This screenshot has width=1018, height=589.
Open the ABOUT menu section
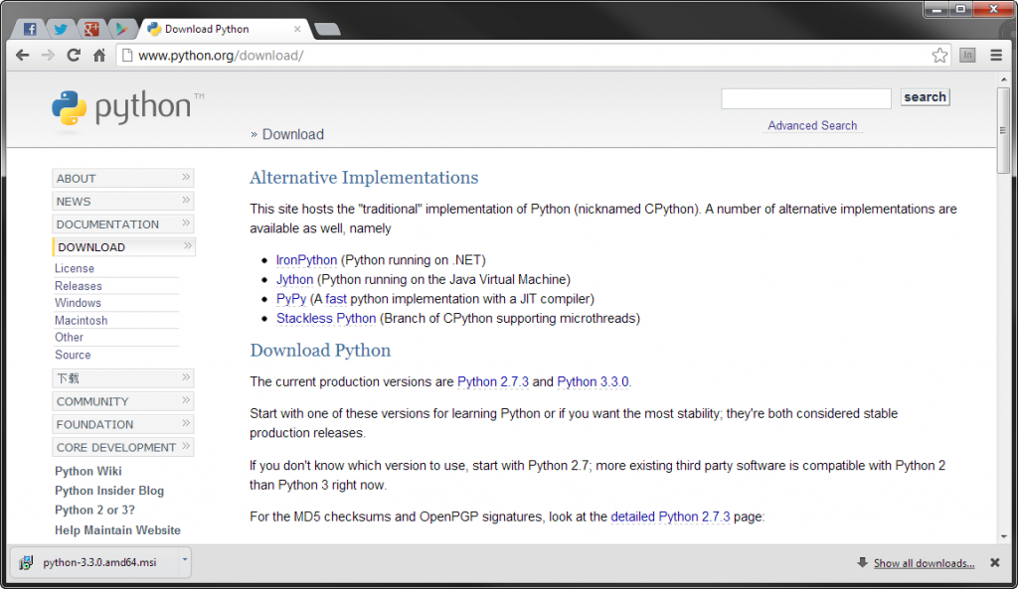point(122,179)
